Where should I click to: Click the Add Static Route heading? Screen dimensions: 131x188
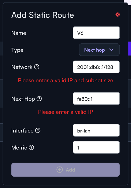tap(43, 15)
